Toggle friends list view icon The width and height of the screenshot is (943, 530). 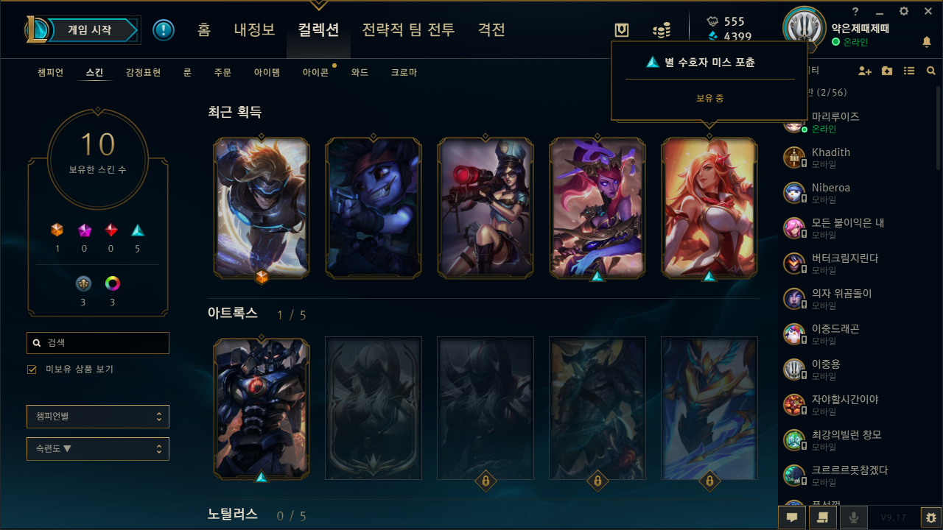coord(909,71)
